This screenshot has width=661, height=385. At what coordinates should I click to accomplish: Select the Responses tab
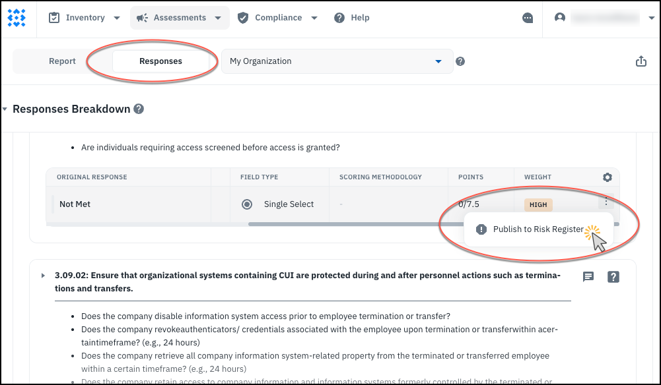coord(160,61)
